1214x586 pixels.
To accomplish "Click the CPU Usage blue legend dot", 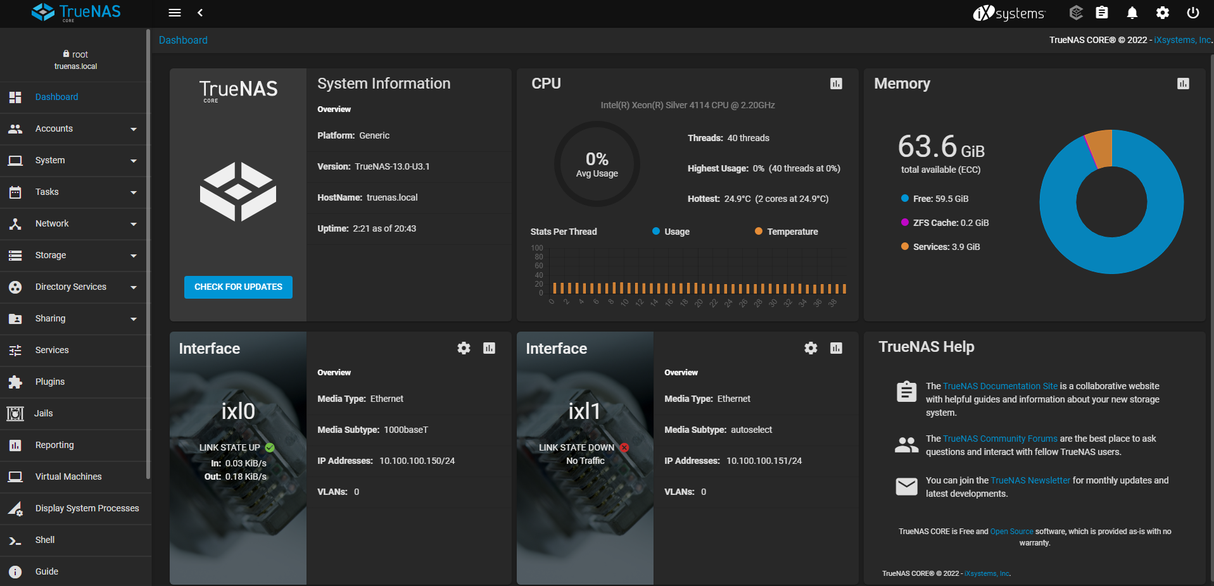I will pyautogui.click(x=656, y=232).
